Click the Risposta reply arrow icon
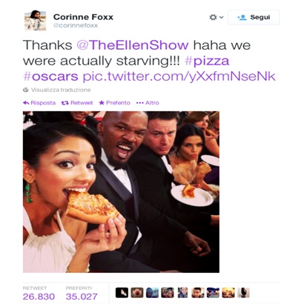Image resolution: width=304 pixels, height=304 pixels. [26, 103]
